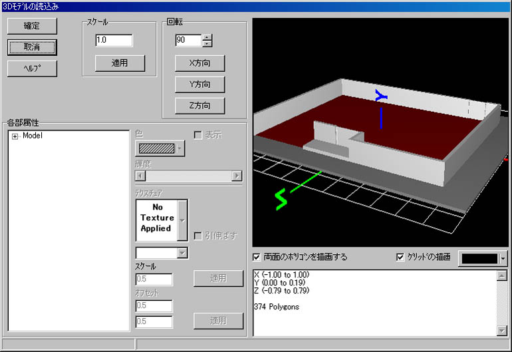
Task: Increase rotation angle with the up spinner arrow
Action: point(207,37)
